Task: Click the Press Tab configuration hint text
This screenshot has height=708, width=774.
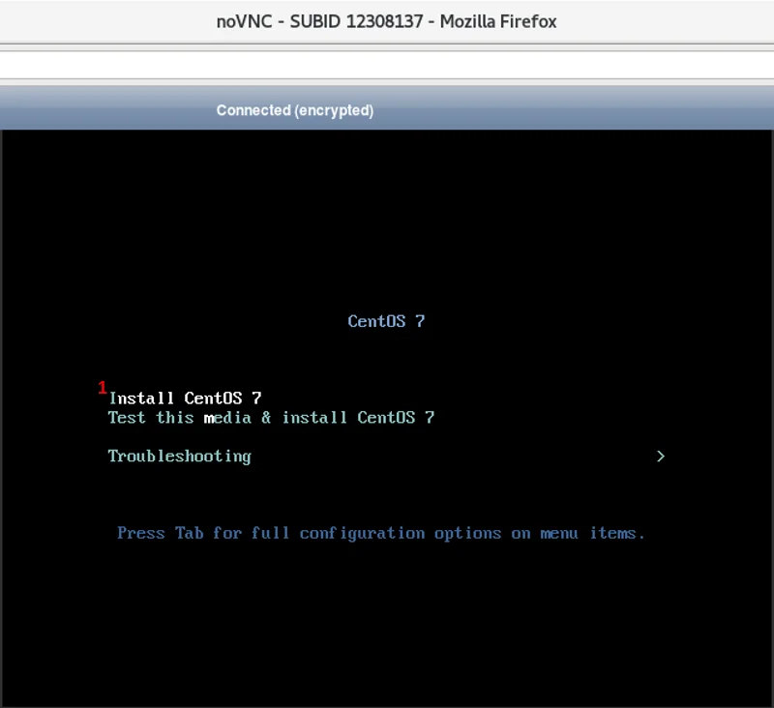Action: 380,533
